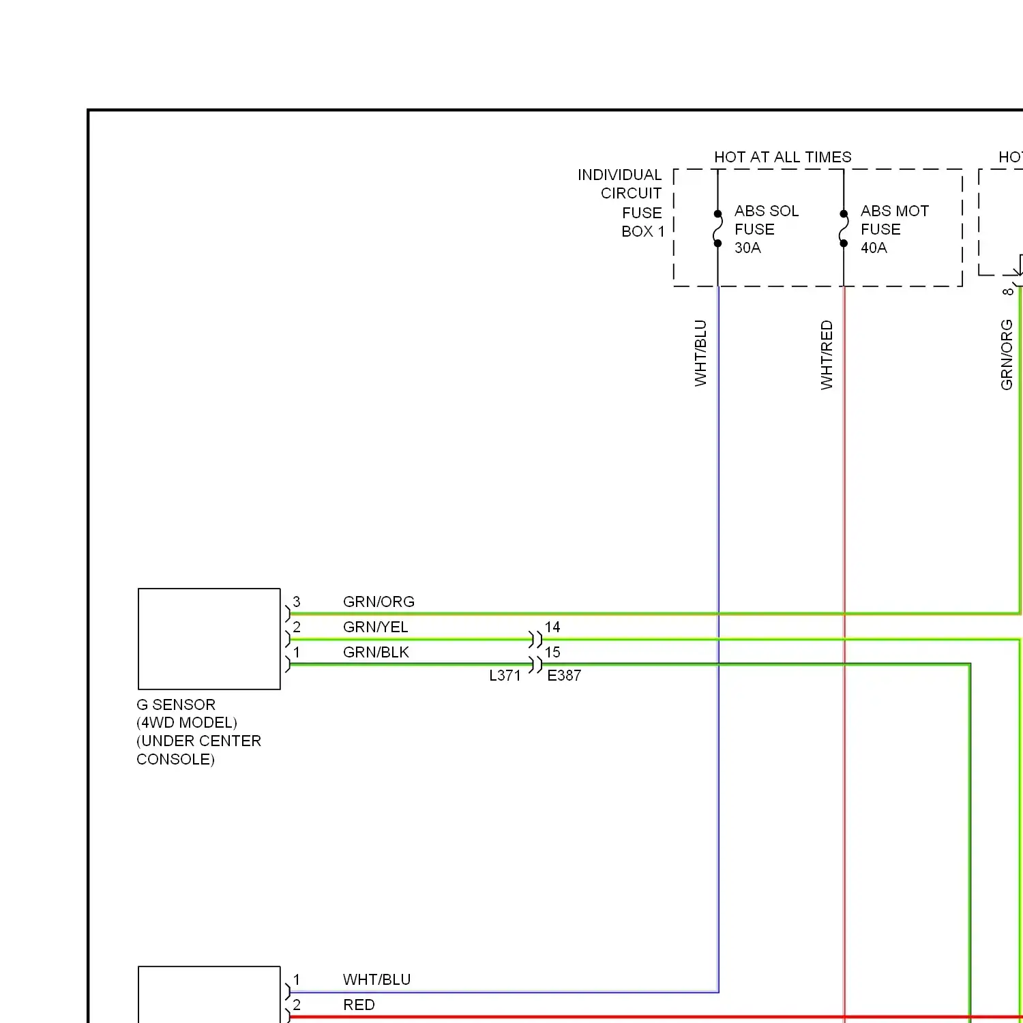This screenshot has height=1023, width=1023.
Task: Click G sensor pin 1 number
Action: 297,652
